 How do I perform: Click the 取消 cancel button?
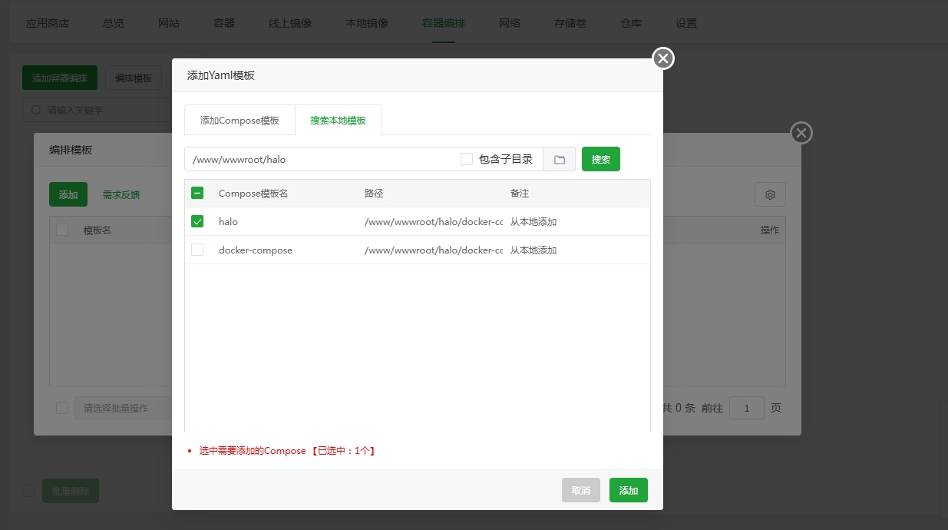click(x=581, y=490)
